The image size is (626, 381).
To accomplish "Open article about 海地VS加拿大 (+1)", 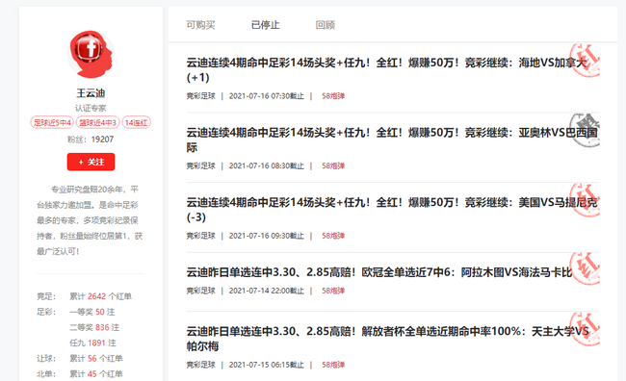I will [387, 70].
